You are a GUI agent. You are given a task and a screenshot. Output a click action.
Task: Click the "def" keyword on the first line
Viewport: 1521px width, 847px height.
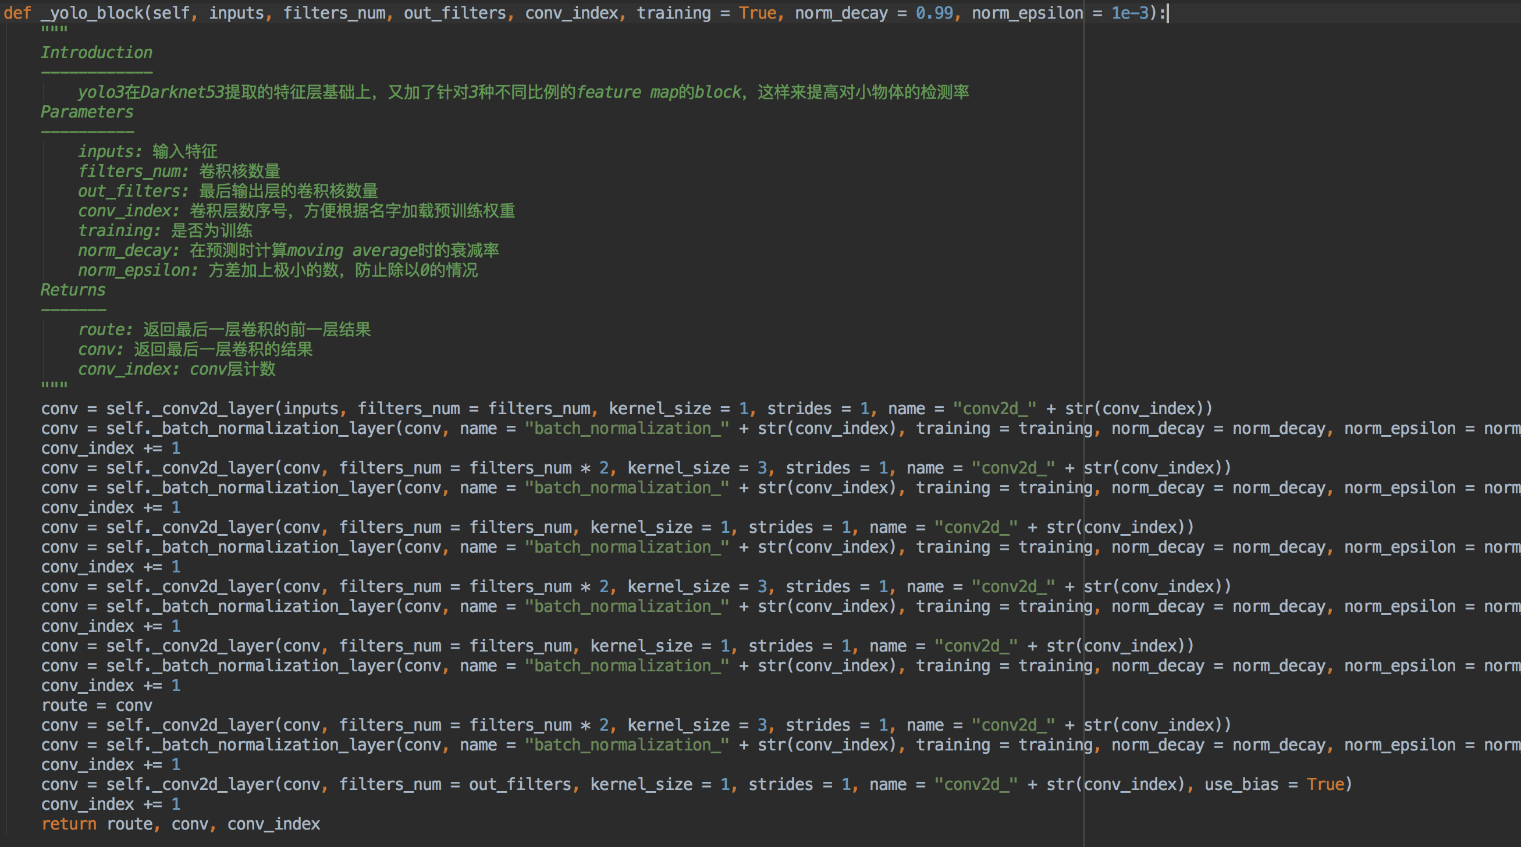17,13
